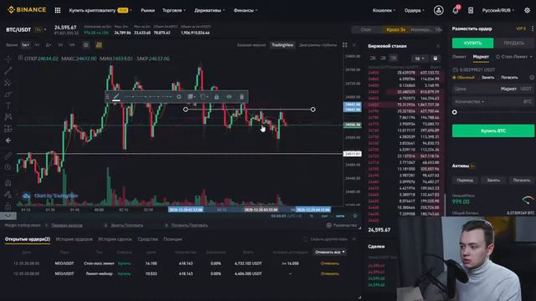Open the Стоп-Лимит order type dropdown

(514, 57)
